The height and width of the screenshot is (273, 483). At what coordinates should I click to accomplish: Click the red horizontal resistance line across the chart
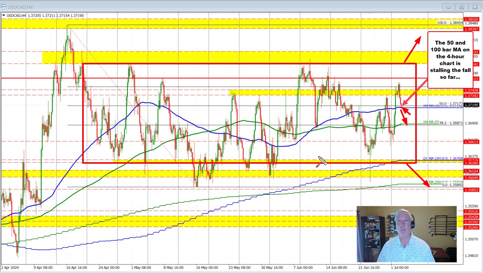pos(228,78)
